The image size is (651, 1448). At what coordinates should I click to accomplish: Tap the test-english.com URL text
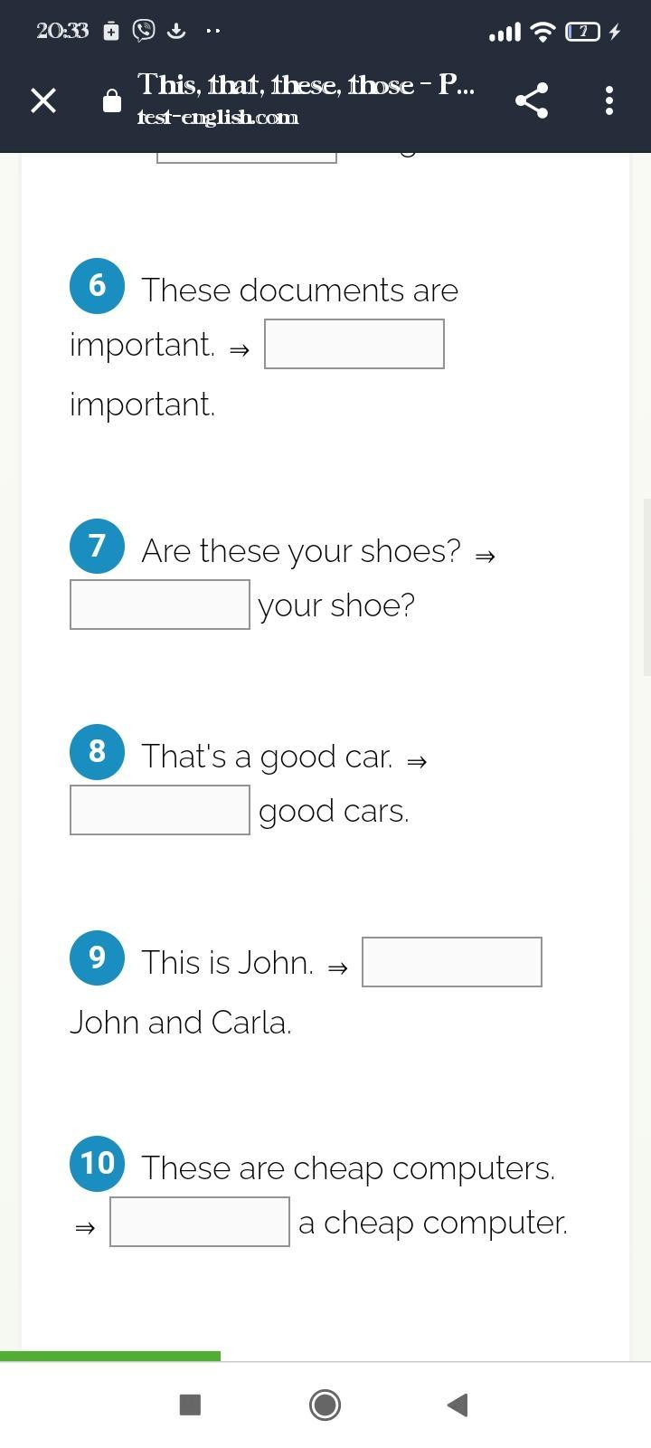[x=218, y=118]
